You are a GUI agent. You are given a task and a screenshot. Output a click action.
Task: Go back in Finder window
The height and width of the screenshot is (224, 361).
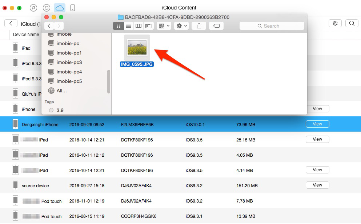coord(49,26)
